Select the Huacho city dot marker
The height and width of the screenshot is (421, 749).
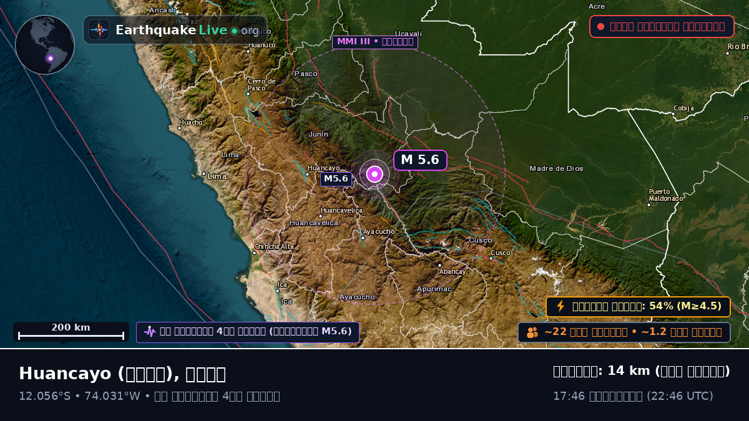(179, 128)
